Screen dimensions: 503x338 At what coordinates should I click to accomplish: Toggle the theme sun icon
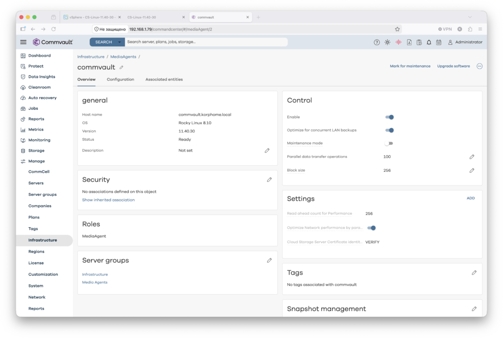click(x=387, y=42)
